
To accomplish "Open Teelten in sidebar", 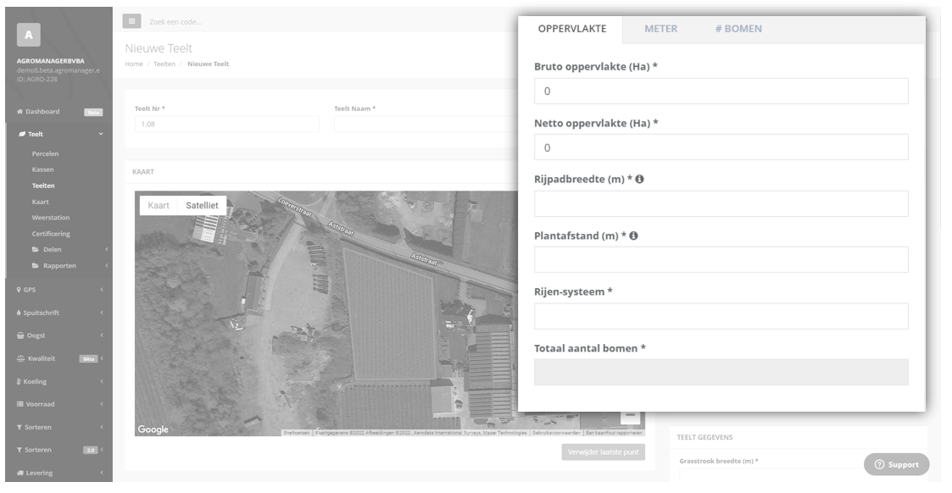I will [x=43, y=186].
